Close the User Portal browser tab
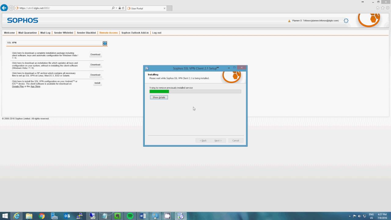Viewport: 391px width, 220px height. (x=164, y=8)
